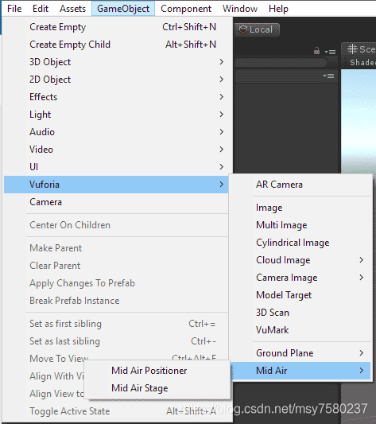Add a VuMark object
This screenshot has height=424, width=376.
(x=300, y=330)
